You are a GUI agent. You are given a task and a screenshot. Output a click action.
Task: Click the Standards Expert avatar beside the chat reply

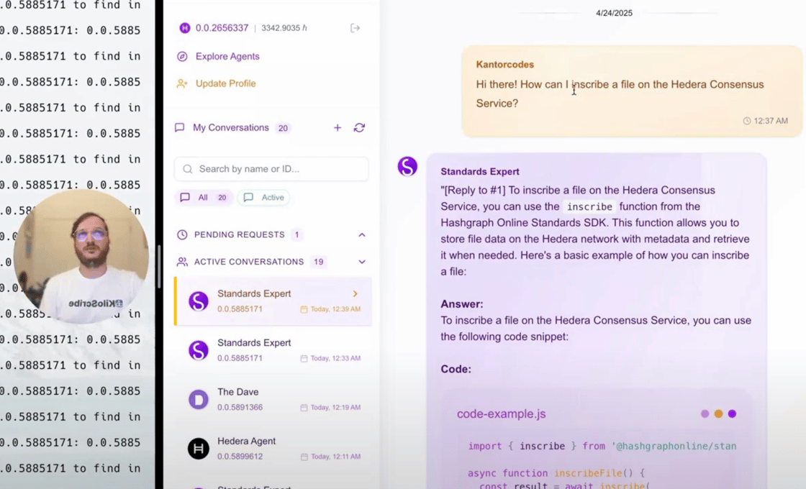407,166
